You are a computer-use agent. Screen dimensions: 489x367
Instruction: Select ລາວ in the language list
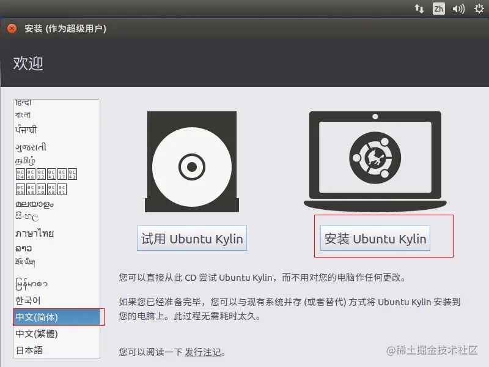[57, 248]
